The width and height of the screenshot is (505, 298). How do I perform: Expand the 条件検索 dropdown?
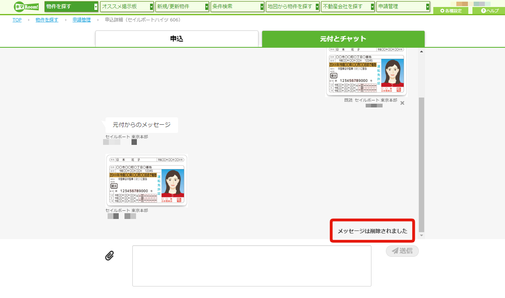(x=237, y=7)
